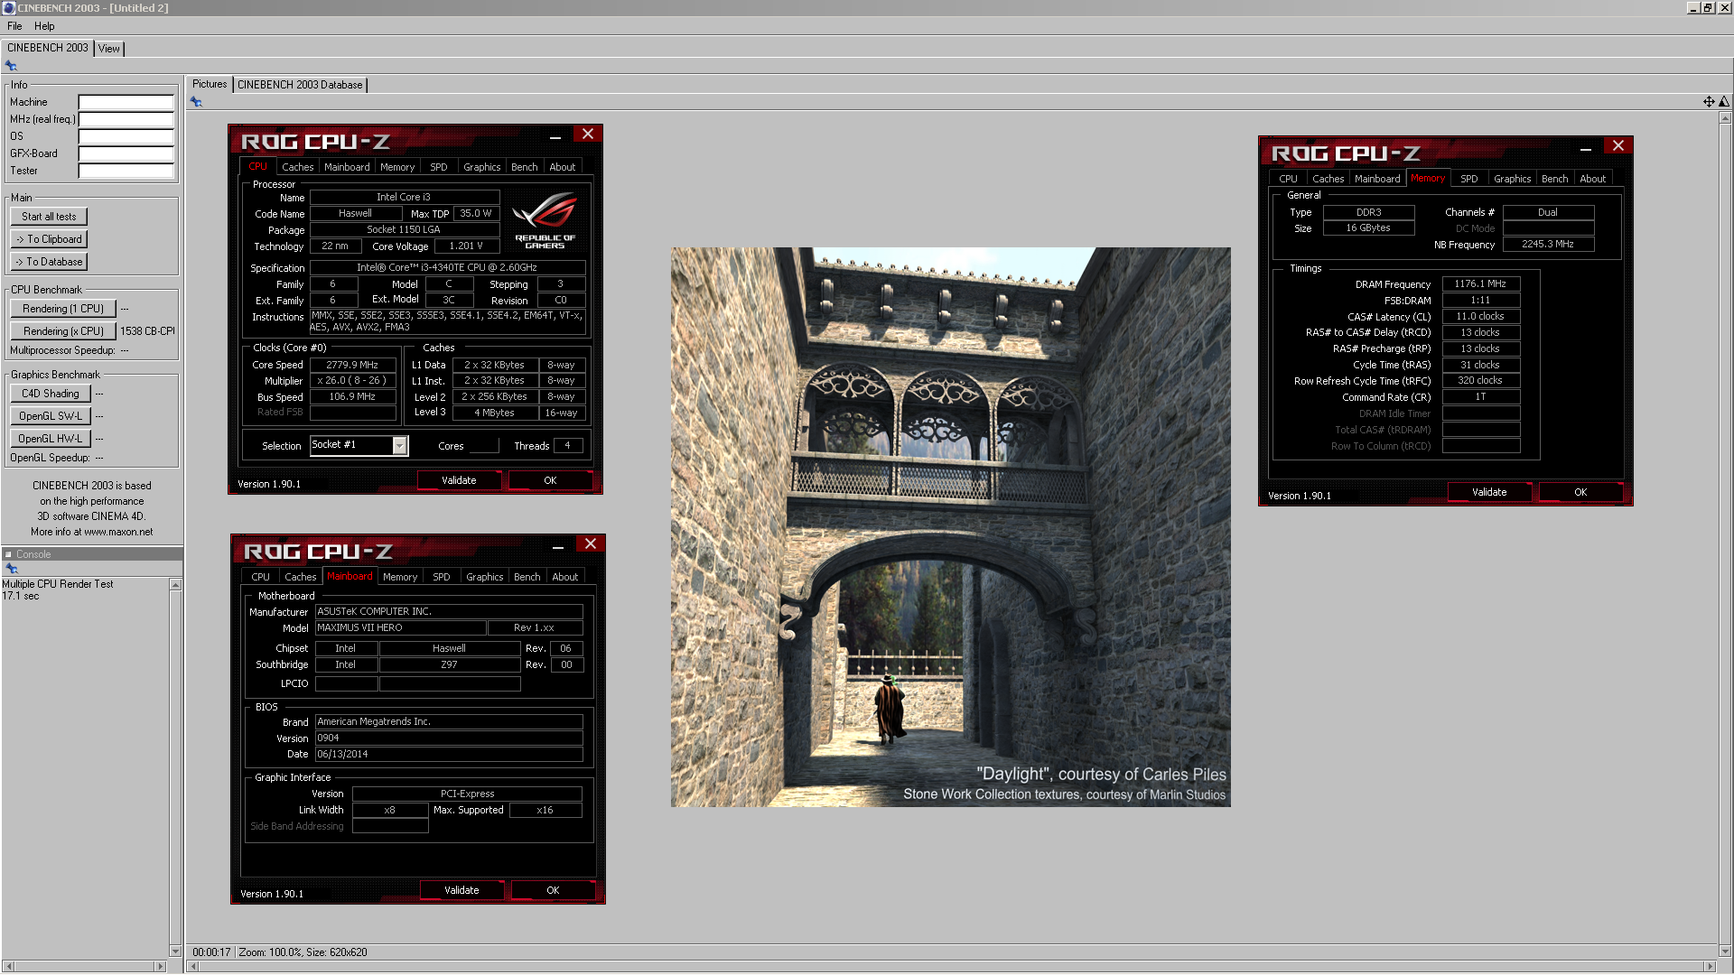Select the Pictures tab
The image size is (1734, 975).
210,84
